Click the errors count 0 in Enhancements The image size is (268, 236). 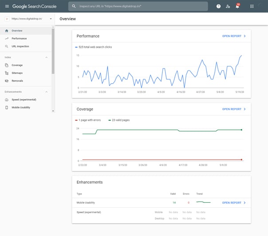click(189, 203)
